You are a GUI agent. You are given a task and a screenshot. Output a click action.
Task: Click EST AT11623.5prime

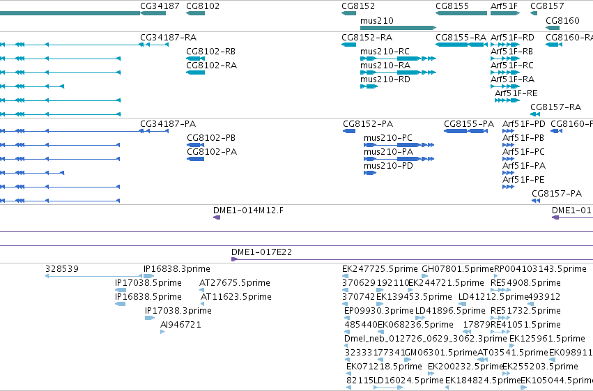point(236,297)
